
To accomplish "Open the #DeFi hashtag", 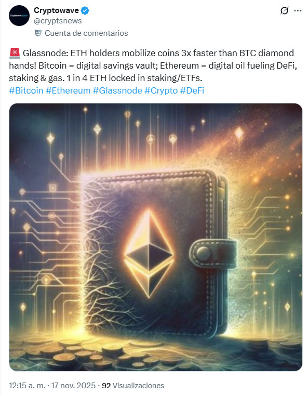I will click(192, 90).
